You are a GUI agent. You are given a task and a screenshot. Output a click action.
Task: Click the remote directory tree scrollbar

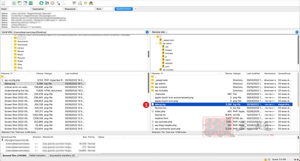298,50
